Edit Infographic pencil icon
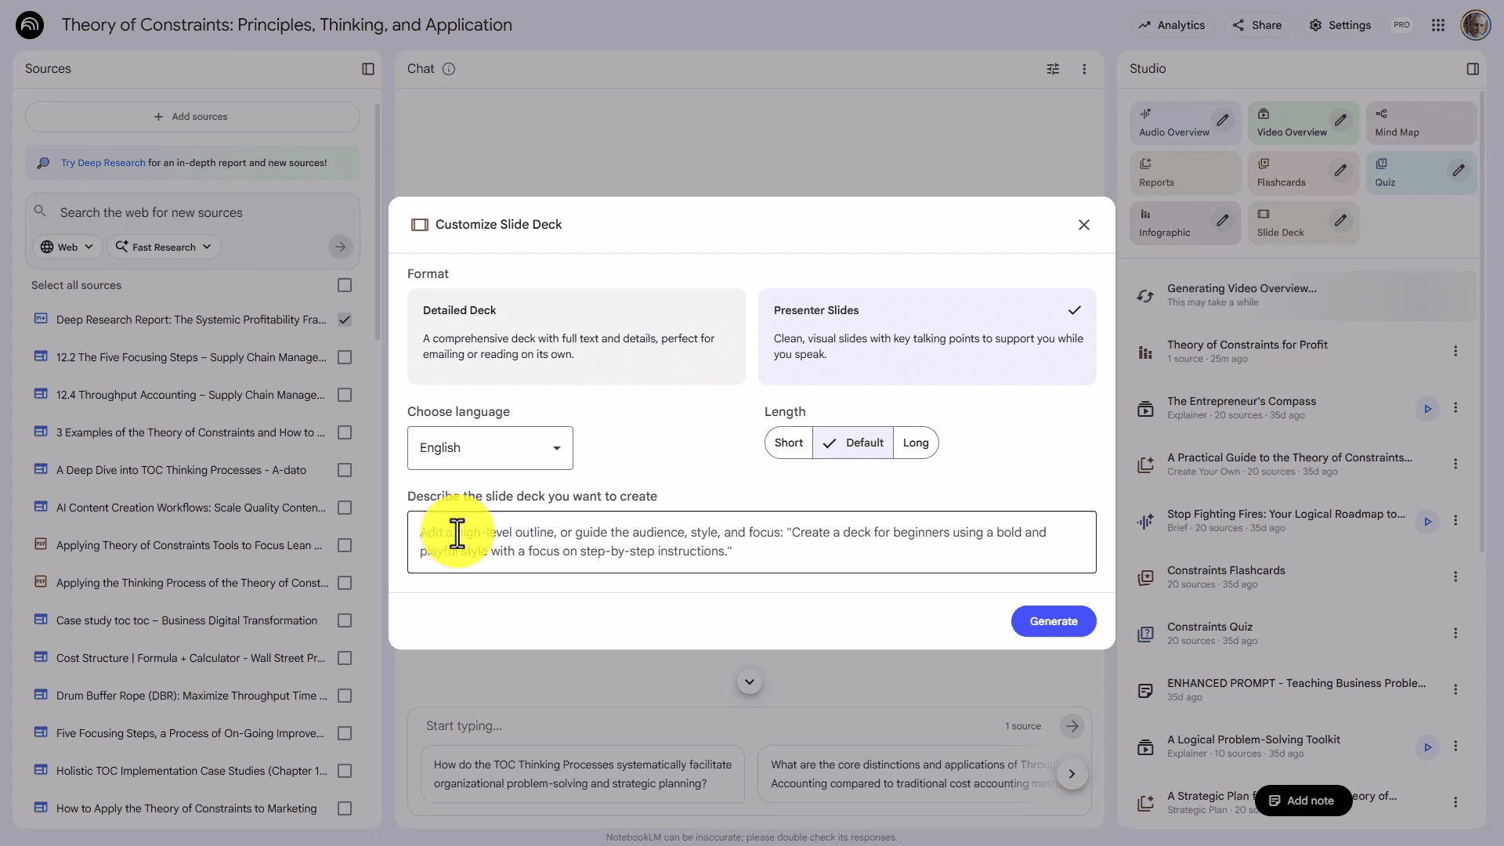 1222,221
